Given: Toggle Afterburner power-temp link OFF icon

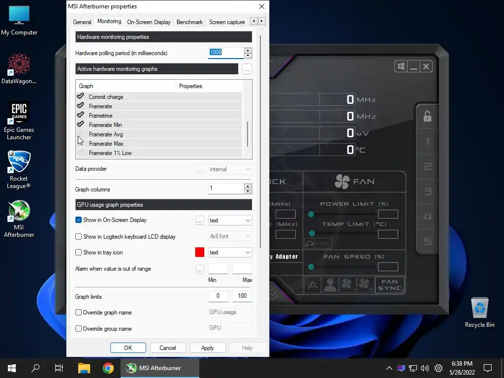Looking at the screenshot, I should coord(318,243).
